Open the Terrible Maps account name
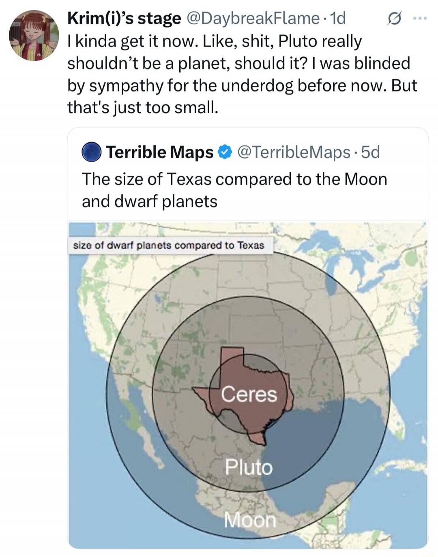The image size is (438, 557). pos(160,152)
